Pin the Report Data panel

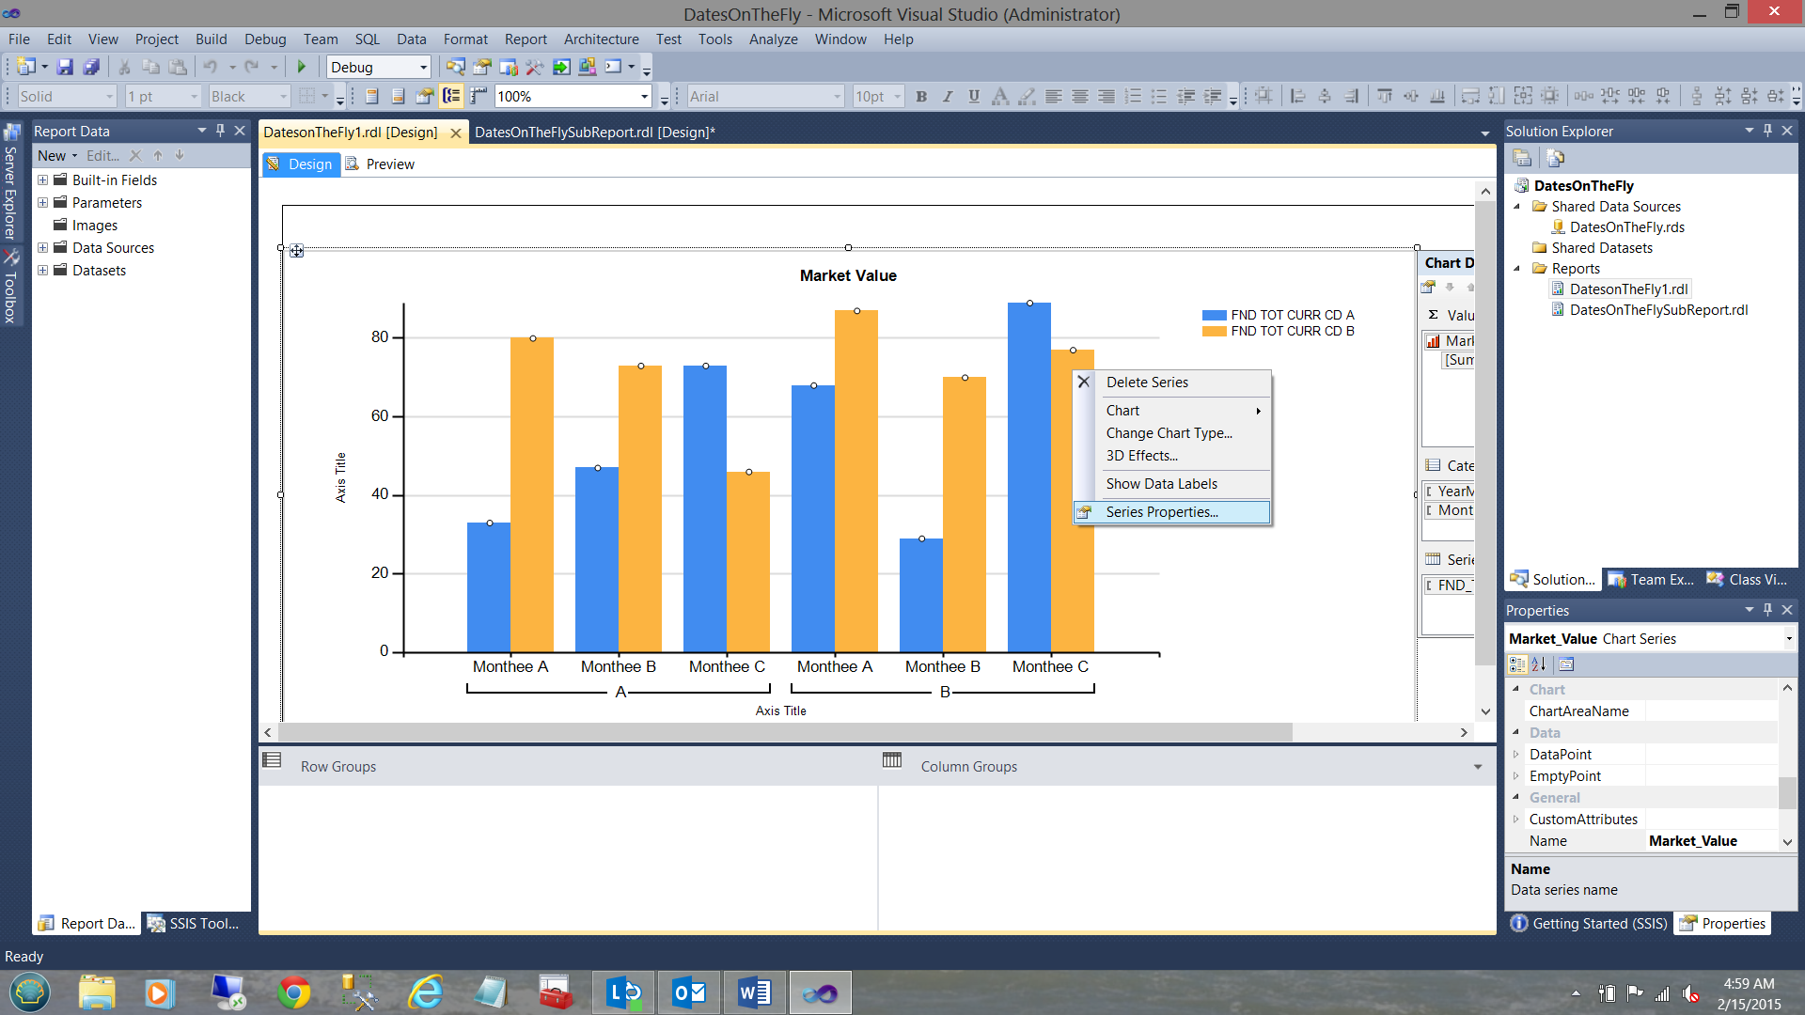[x=220, y=131]
